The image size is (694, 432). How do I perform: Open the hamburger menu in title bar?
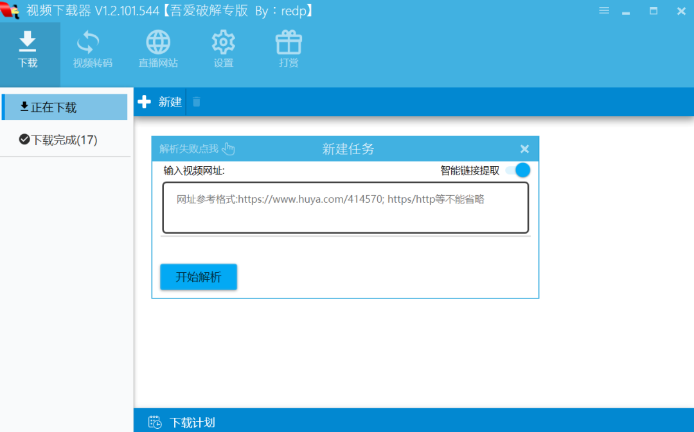click(x=603, y=10)
